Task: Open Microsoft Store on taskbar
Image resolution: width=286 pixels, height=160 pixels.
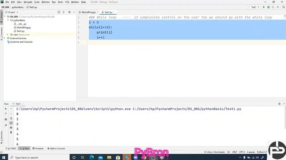Action: pos(118,157)
